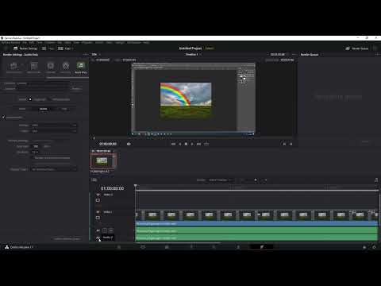Open the dropdown below the Codec field
The height and width of the screenshot is (286, 381).
54,131
